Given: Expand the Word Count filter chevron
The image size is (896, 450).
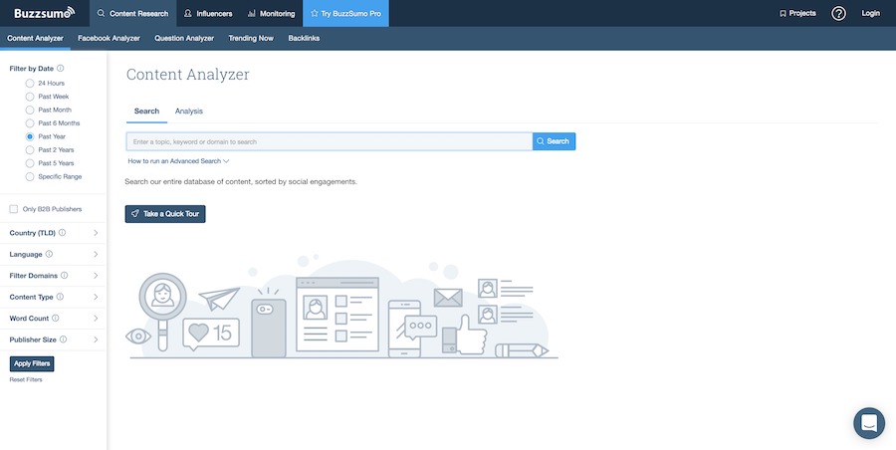Looking at the screenshot, I should coord(96,318).
